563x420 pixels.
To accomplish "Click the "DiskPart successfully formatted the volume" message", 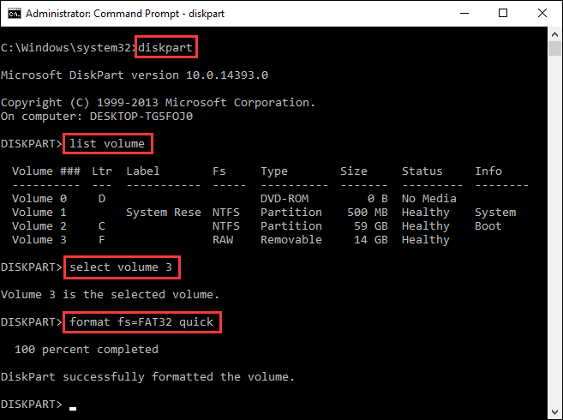I will pyautogui.click(x=147, y=377).
